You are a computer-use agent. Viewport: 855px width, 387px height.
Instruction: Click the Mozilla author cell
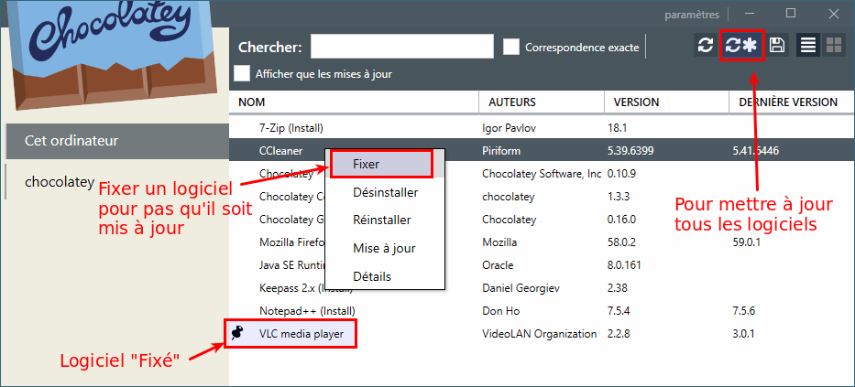tap(500, 242)
